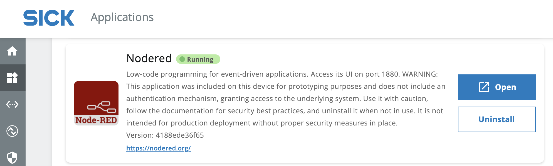
Task: Click the external-link icon on Open button
Action: tap(484, 87)
